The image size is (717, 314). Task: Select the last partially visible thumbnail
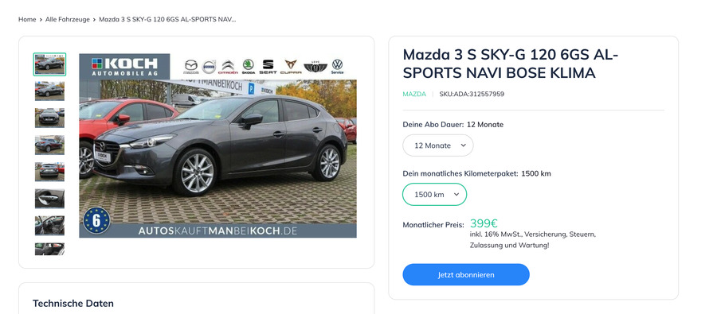[x=49, y=249]
